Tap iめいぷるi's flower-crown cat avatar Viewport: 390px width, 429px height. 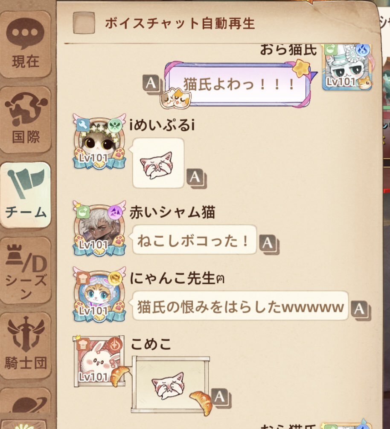click(99, 142)
